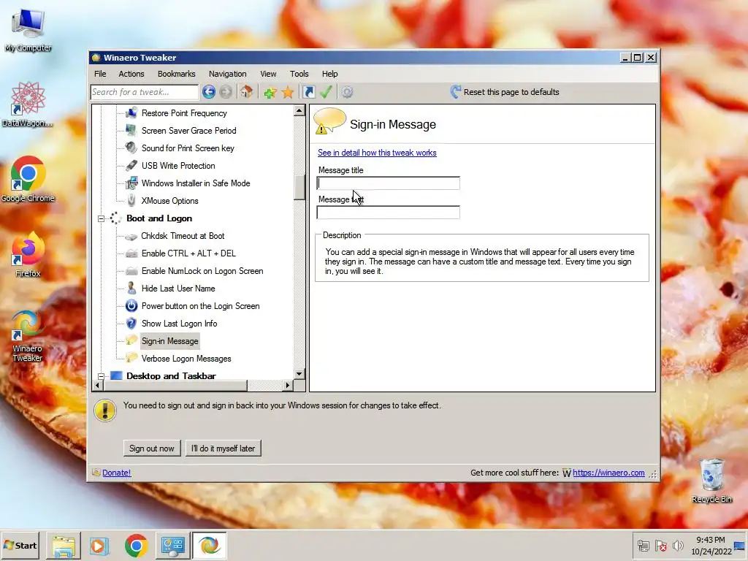Go to the Home page icon
748x561 pixels.
click(x=247, y=91)
